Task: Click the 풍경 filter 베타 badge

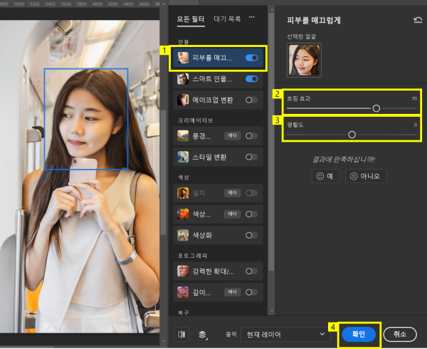Action: coord(232,135)
